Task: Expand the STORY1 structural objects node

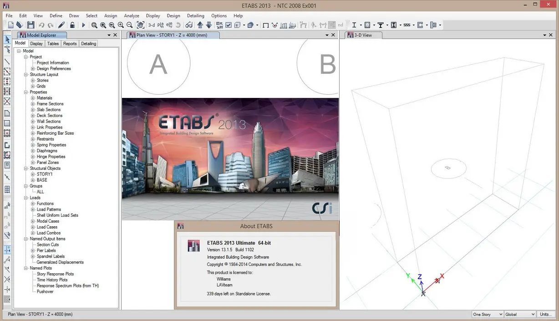Action: [x=33, y=174]
